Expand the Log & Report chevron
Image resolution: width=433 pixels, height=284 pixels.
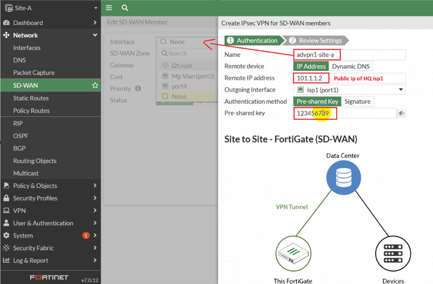pyautogui.click(x=95, y=260)
